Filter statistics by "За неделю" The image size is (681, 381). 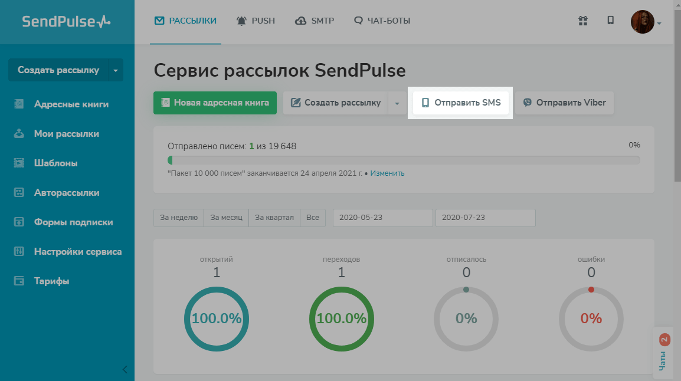[x=179, y=218]
